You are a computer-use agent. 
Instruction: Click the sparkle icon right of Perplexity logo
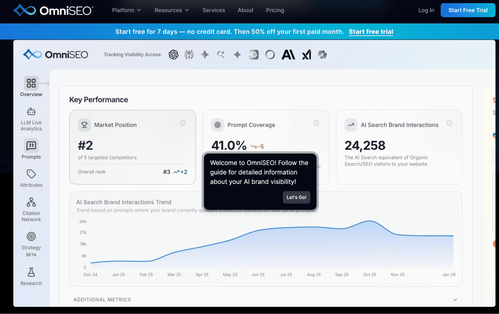(x=205, y=55)
